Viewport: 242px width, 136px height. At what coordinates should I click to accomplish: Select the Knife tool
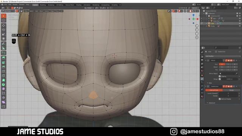click(x=3, y=76)
